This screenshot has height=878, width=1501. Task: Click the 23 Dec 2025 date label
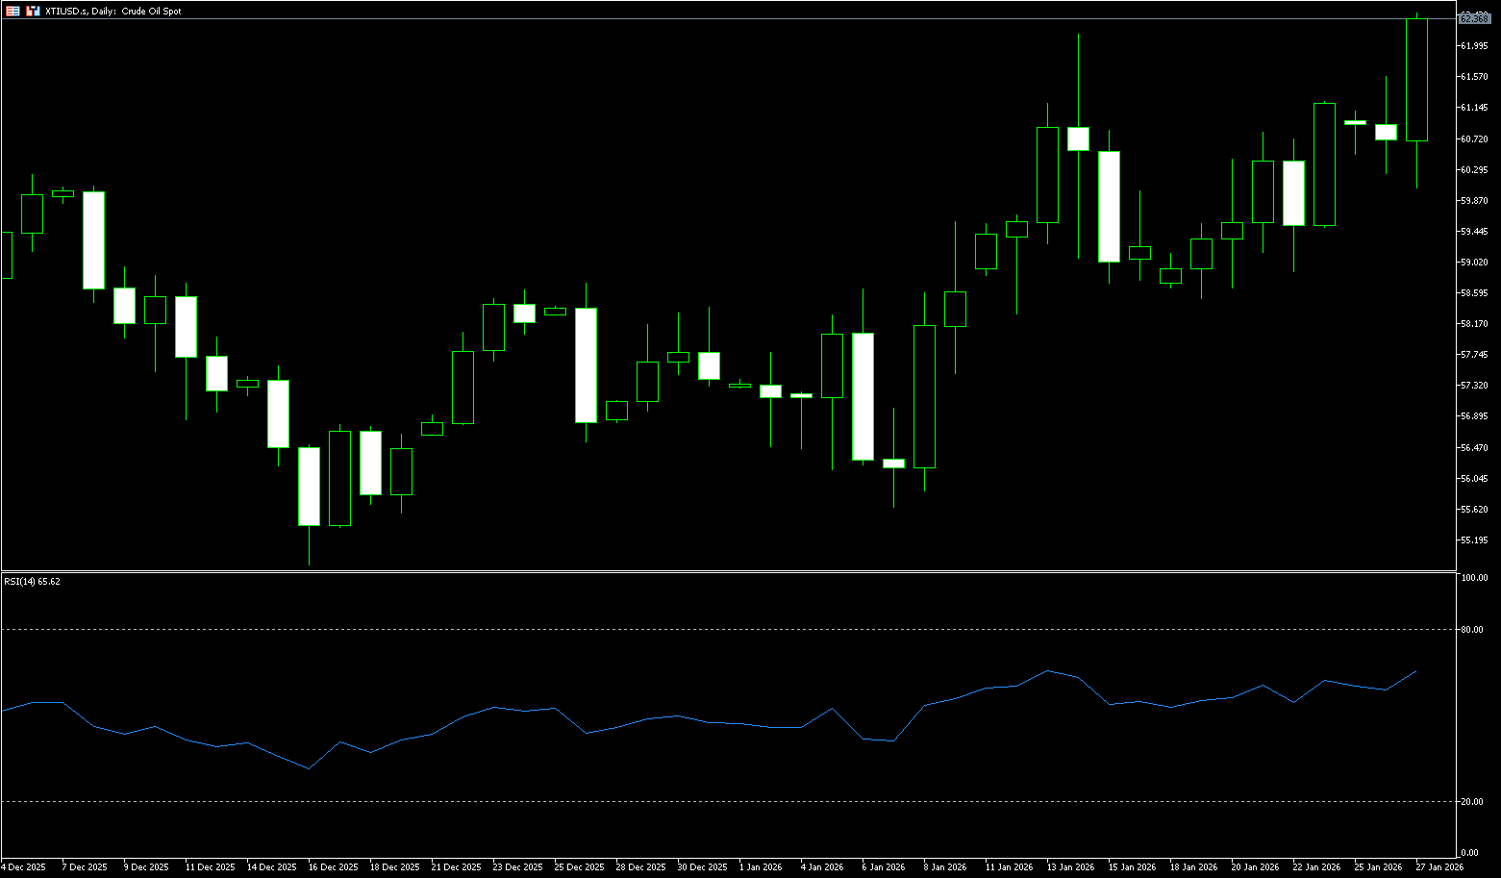[516, 867]
